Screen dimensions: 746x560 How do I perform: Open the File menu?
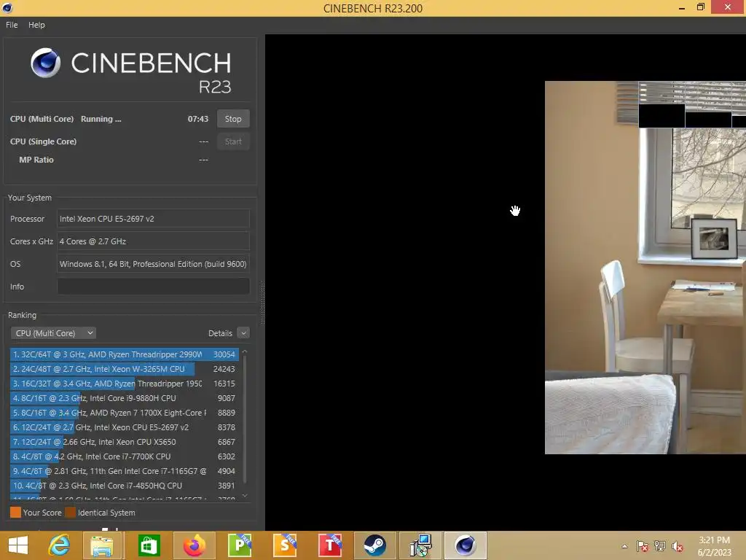point(12,25)
